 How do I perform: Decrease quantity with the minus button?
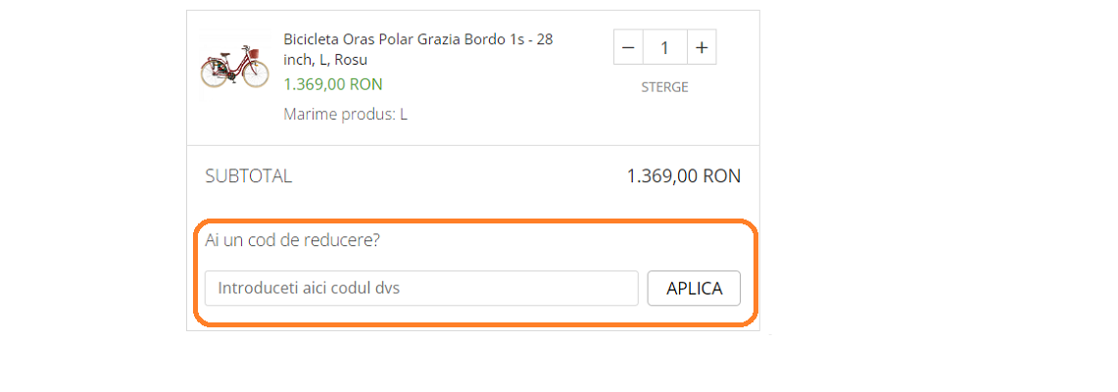pyautogui.click(x=629, y=48)
